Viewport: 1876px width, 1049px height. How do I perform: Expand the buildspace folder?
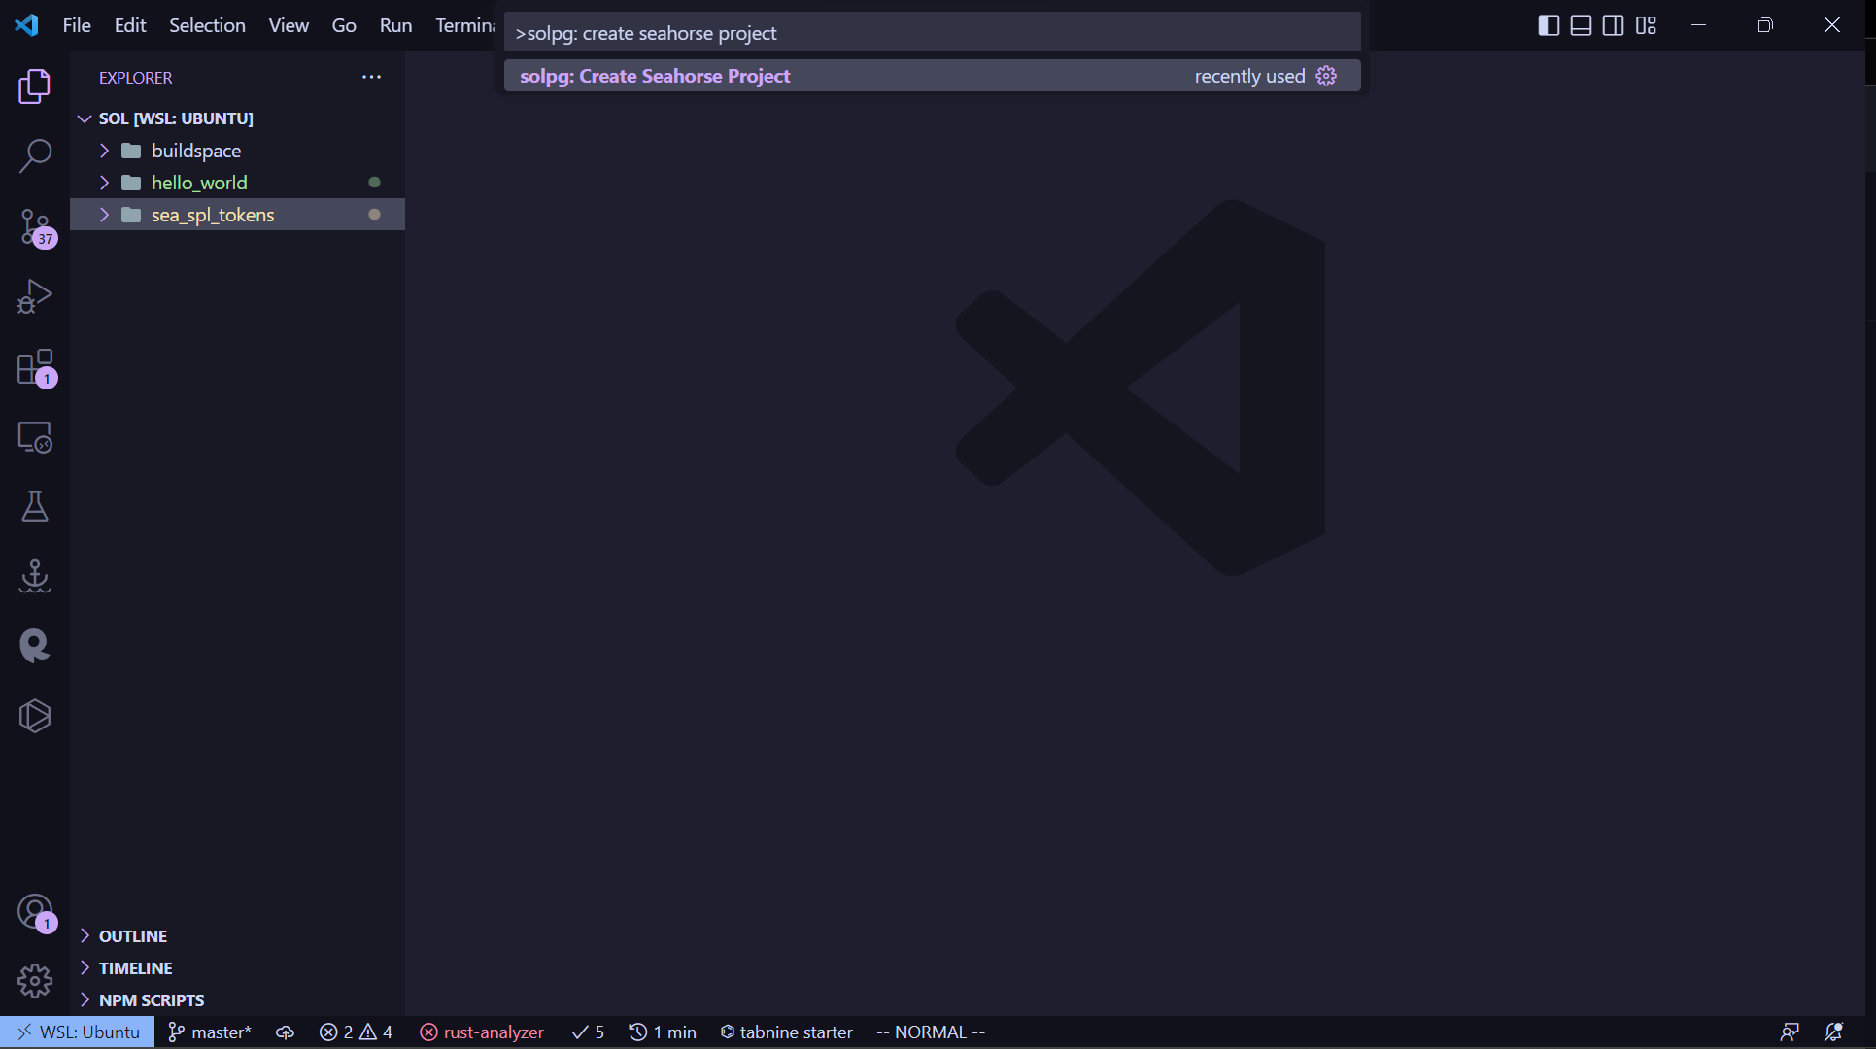195,151
